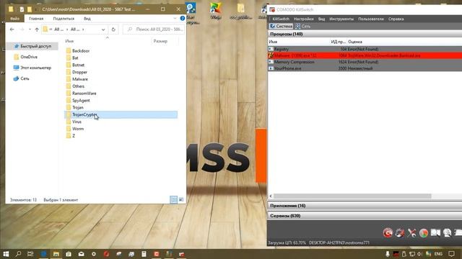Sort processes by the ИД пр... column
Viewport: 462px width, 259px height.
click(x=338, y=42)
